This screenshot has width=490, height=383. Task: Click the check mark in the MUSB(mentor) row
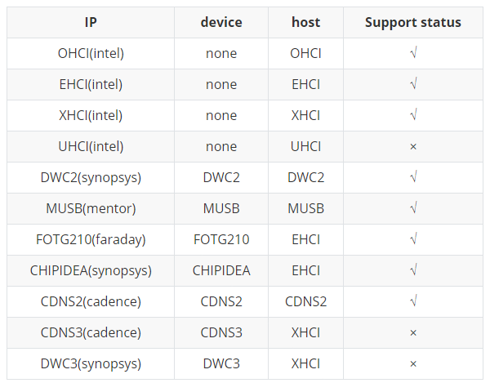point(412,208)
